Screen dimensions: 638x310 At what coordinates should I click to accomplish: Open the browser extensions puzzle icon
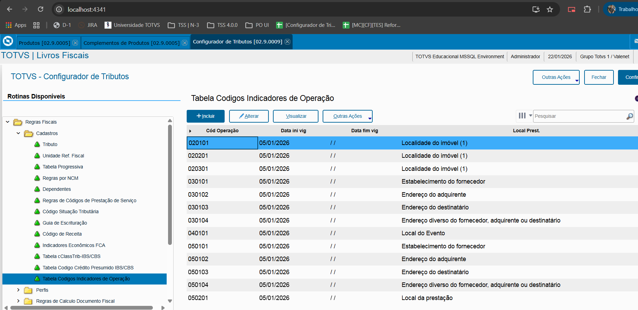coord(588,9)
